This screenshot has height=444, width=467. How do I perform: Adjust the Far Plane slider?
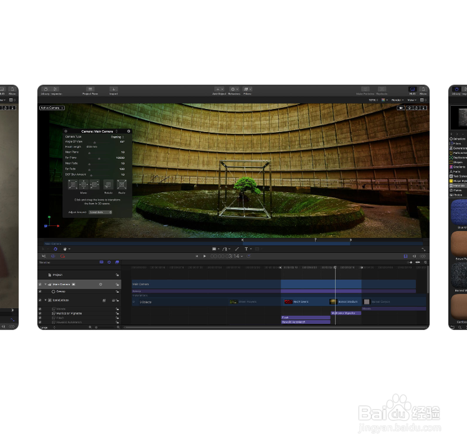coord(99,158)
